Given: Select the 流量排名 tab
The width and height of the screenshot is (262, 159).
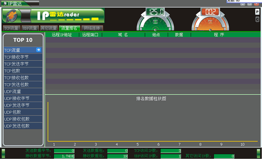Looking at the screenshot, I should [x=69, y=28].
